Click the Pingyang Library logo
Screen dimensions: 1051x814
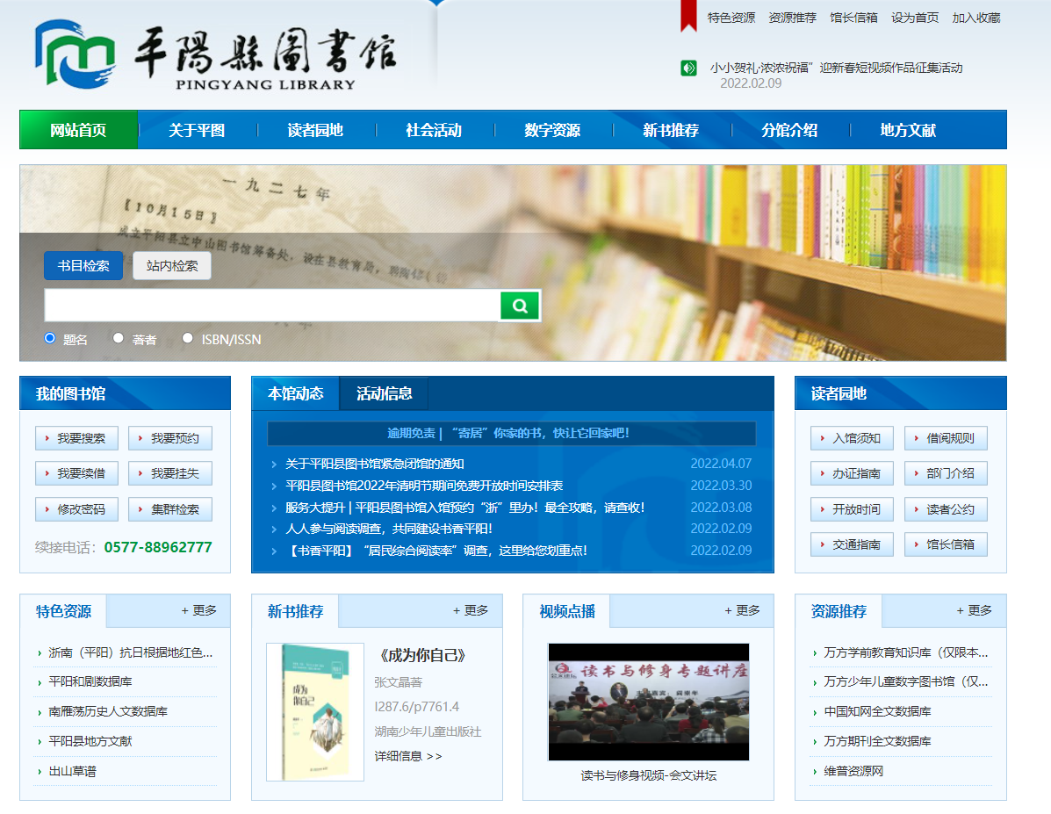click(x=215, y=55)
